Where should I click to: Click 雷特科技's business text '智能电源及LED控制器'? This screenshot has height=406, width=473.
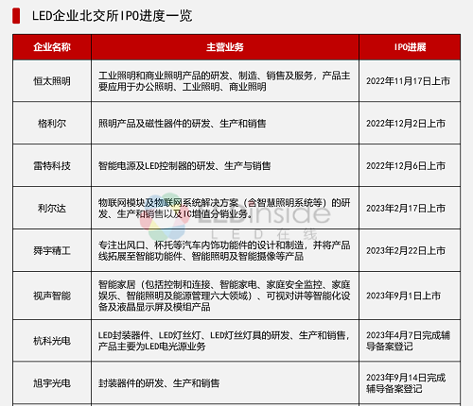click(143, 165)
